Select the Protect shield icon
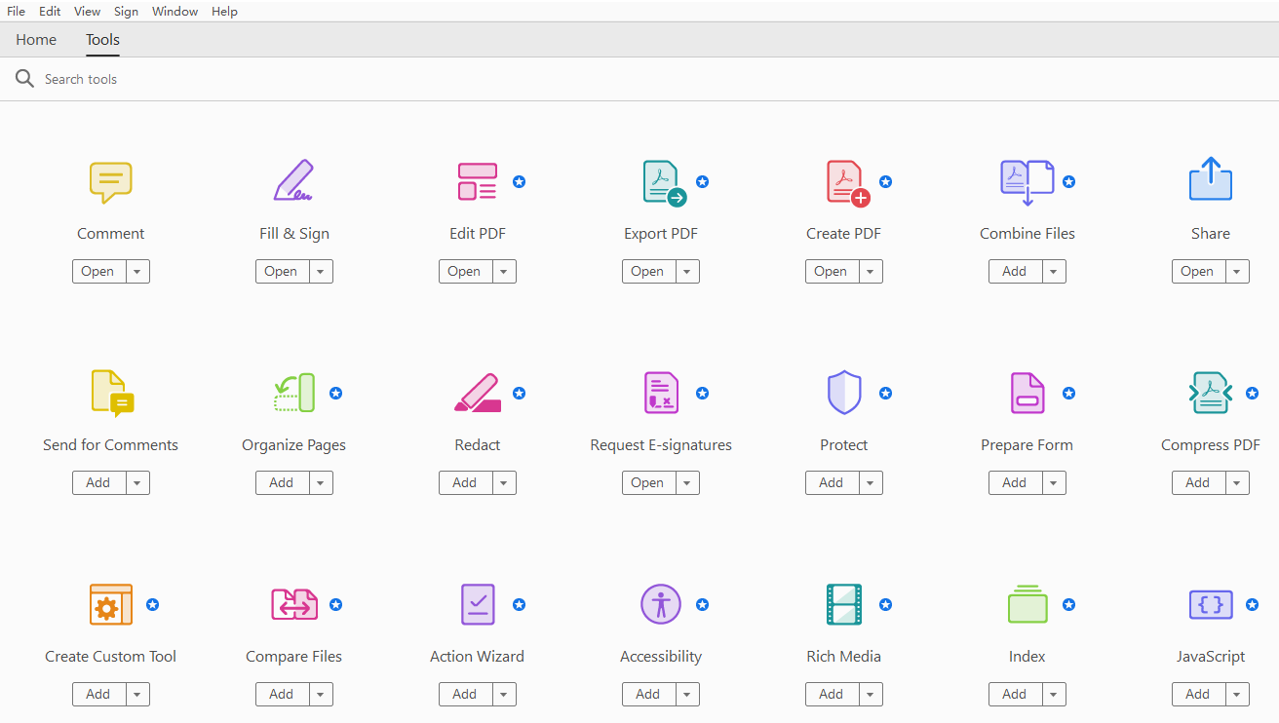 844,393
